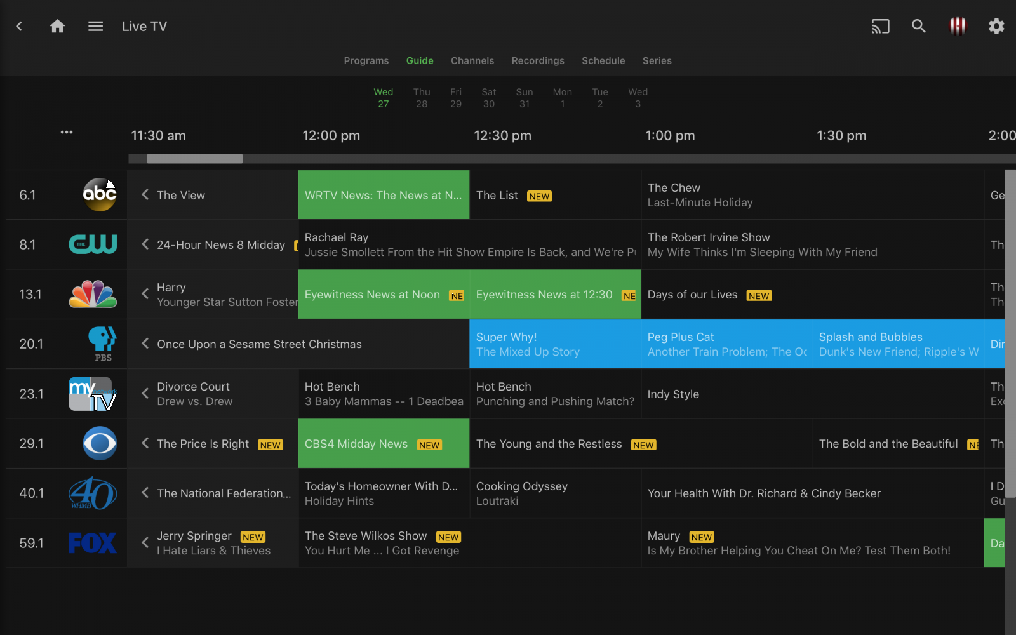Select Sat 30 in the date strip
The image size is (1016, 635).
(x=489, y=98)
